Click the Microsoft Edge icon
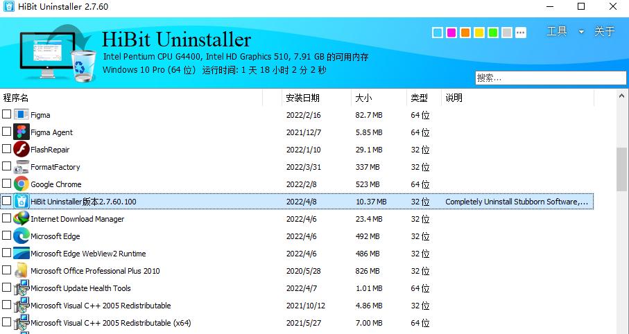 coord(21,236)
